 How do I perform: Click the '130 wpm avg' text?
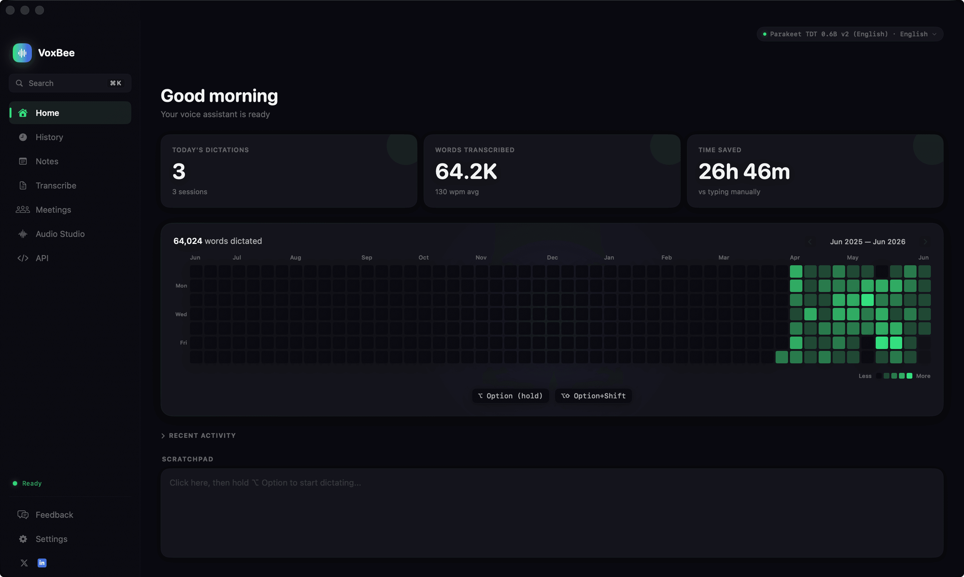pyautogui.click(x=457, y=192)
